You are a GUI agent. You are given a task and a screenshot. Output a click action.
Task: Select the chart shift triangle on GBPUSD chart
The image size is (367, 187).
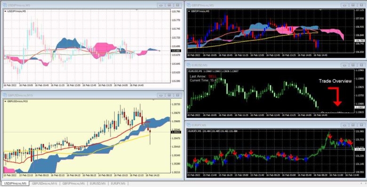pos(153,100)
